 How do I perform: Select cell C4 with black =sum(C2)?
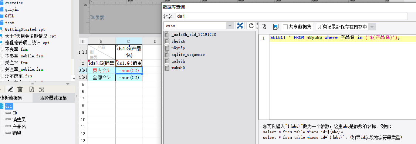tap(129, 78)
